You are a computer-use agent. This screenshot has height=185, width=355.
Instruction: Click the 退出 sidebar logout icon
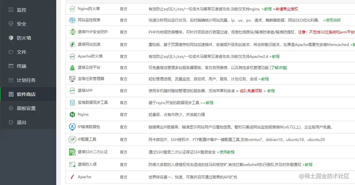pos(11,122)
